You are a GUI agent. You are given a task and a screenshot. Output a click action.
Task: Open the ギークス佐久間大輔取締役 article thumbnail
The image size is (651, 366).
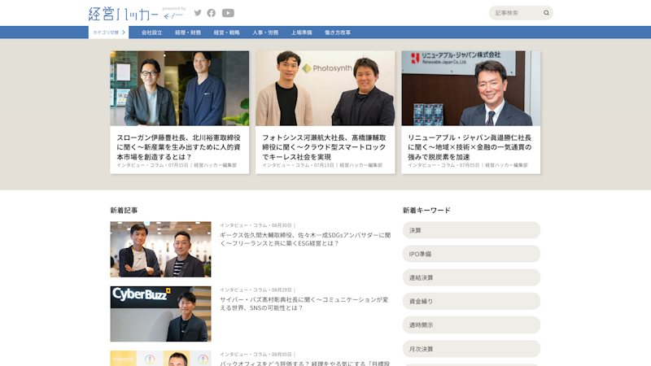pos(160,250)
